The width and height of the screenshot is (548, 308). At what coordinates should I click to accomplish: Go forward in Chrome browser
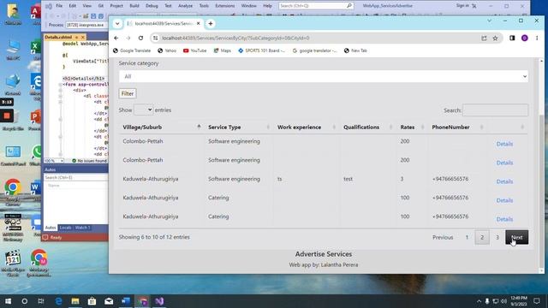[x=128, y=38]
